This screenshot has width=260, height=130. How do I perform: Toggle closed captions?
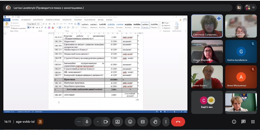click(143, 122)
